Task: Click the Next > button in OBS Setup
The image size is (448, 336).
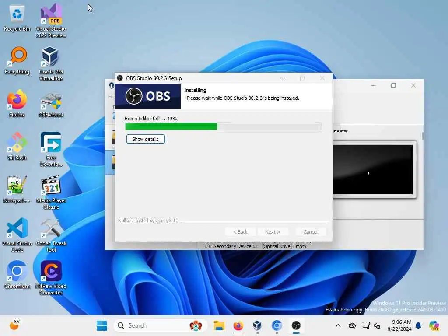Action: pyautogui.click(x=273, y=232)
